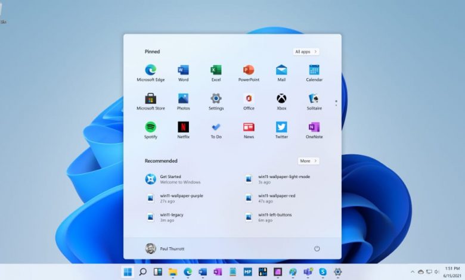
Task: Launch PowerPoint from the Start menu
Action: (249, 73)
